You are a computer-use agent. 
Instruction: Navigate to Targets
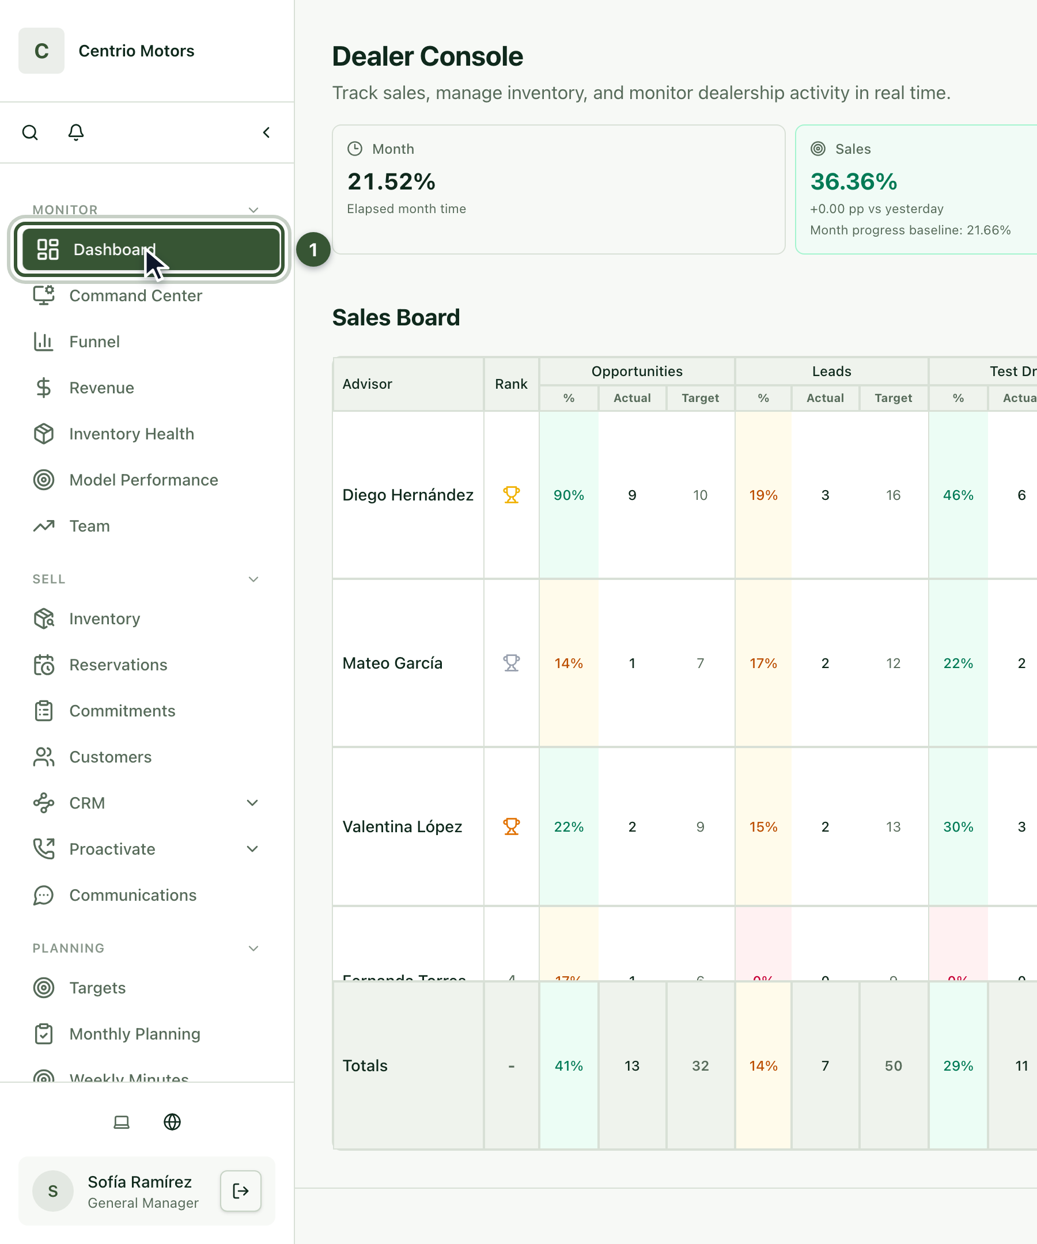[147, 988]
